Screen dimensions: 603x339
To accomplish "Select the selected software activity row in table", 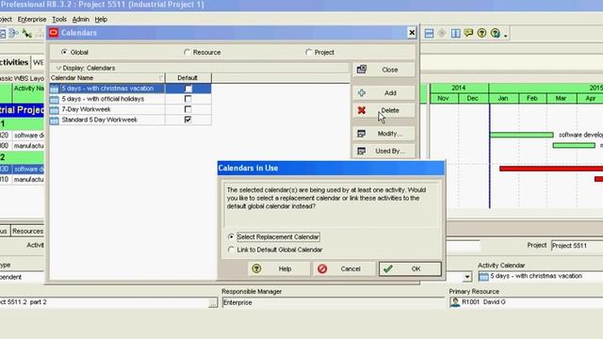I will click(23, 169).
